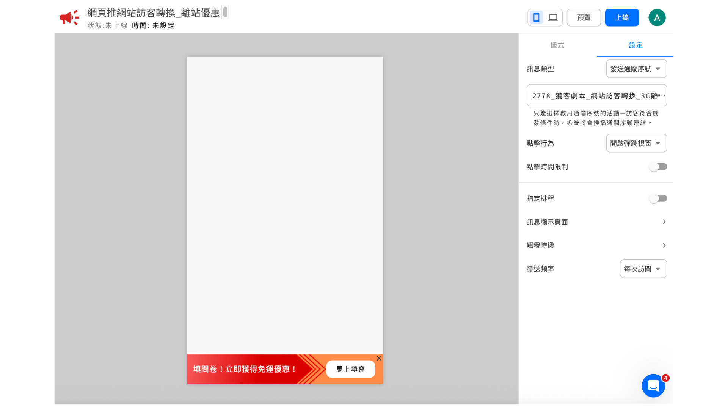Open 點擊行為 dropdown 開啟彈跳視窗
The height and width of the screenshot is (409, 728).
coord(636,143)
